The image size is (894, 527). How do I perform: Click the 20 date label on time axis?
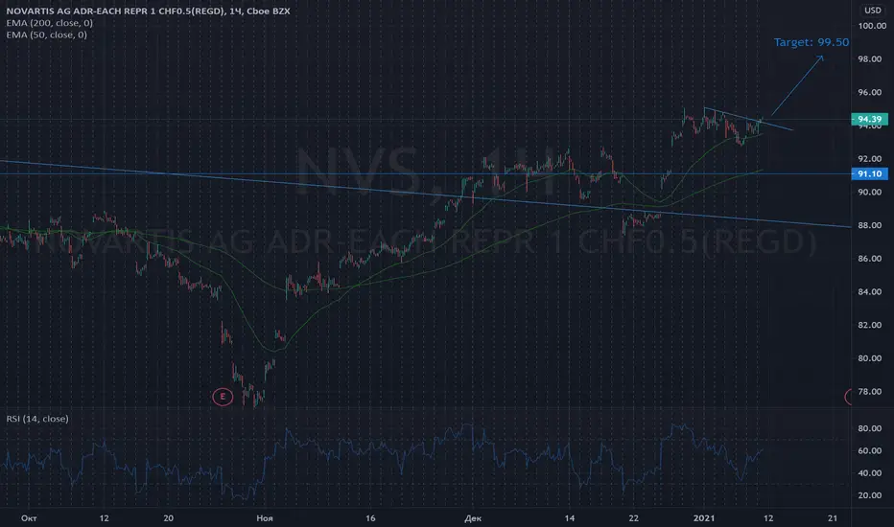pyautogui.click(x=168, y=517)
